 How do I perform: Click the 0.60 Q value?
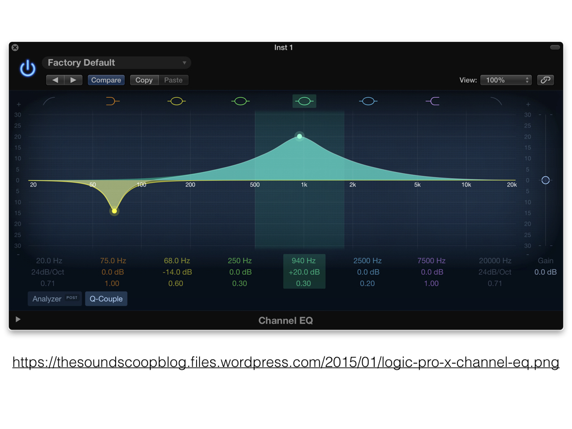(x=176, y=283)
